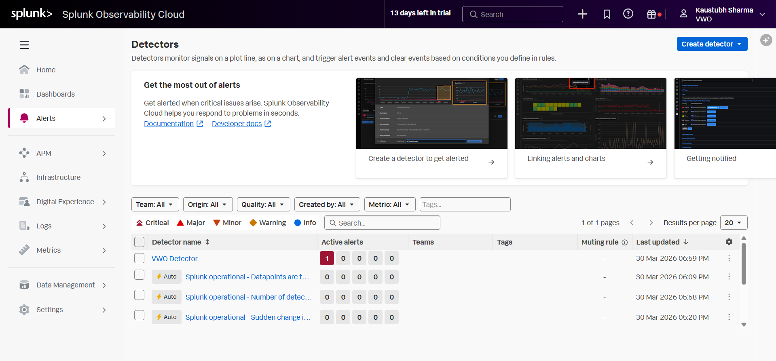
Task: Go to previous results page arrow
Action: pos(632,223)
